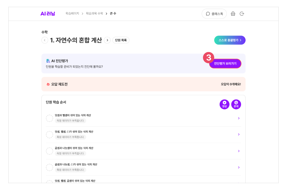Screen dimensions: 287x190
Task: Click 진단평가 보러가기 button
Action: (225, 64)
